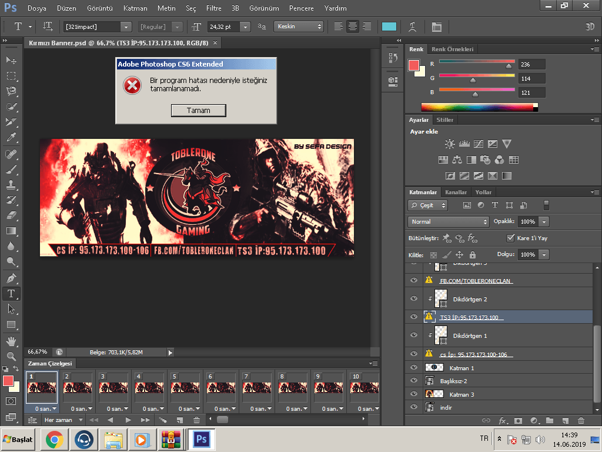Select the Crop tool
This screenshot has width=602, height=452.
(11, 122)
